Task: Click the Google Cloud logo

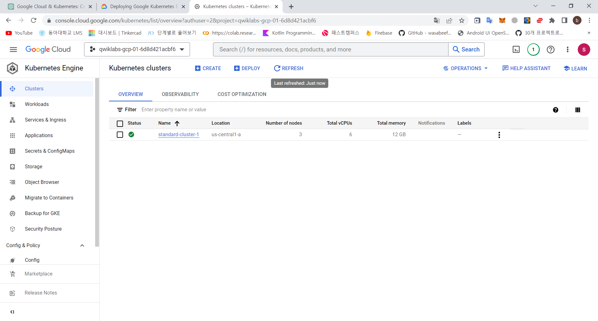Action: (48, 50)
